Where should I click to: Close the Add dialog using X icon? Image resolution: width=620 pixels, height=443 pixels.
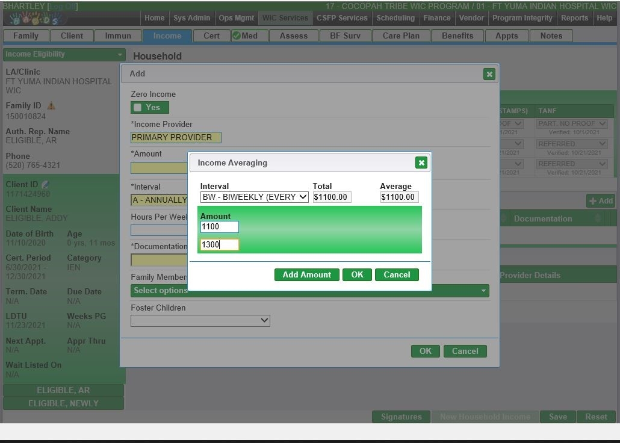click(489, 74)
